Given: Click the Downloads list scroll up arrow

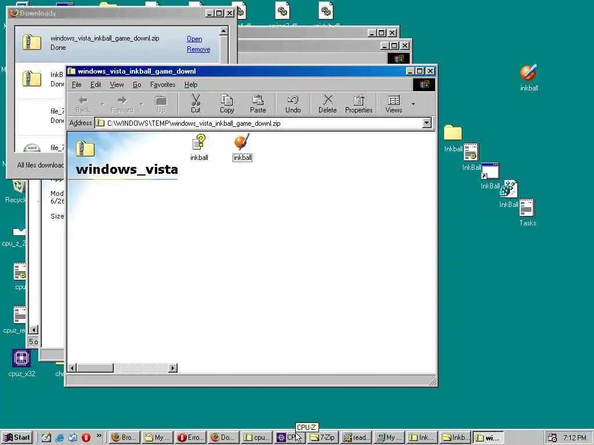Looking at the screenshot, I should pos(223,31).
